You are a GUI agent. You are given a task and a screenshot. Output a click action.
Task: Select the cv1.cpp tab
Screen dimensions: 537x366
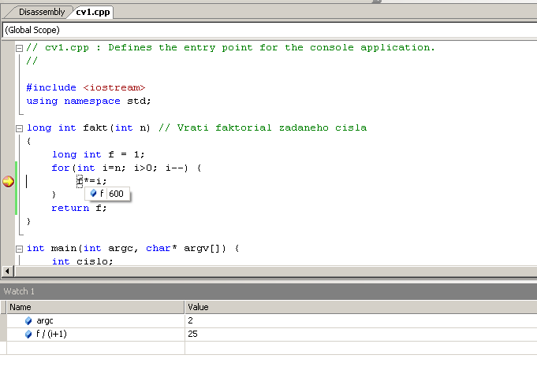93,12
